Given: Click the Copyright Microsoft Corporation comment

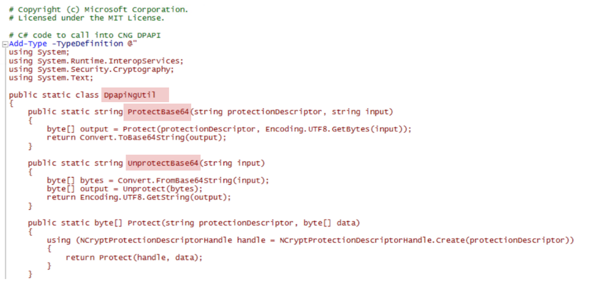Looking at the screenshot, I should (x=98, y=9).
